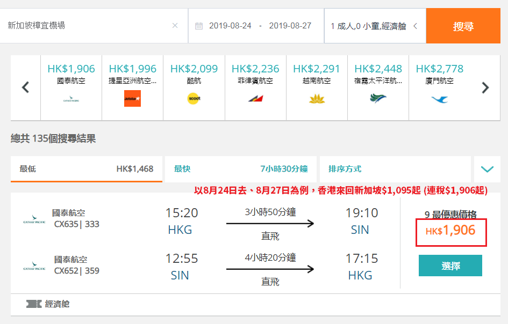Image resolution: width=508 pixels, height=324 pixels.
Task: Switch to the 最低 HK$1,468 tab
Action: coord(87,169)
